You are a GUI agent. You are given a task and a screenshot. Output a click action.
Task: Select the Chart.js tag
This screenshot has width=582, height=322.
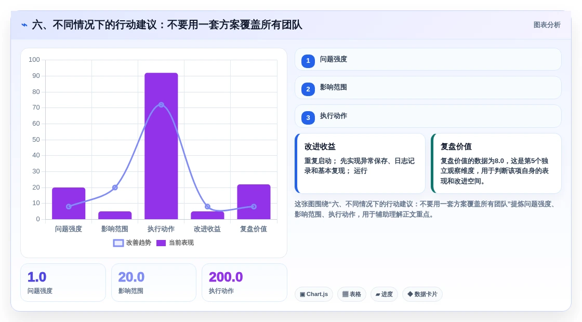coord(314,294)
